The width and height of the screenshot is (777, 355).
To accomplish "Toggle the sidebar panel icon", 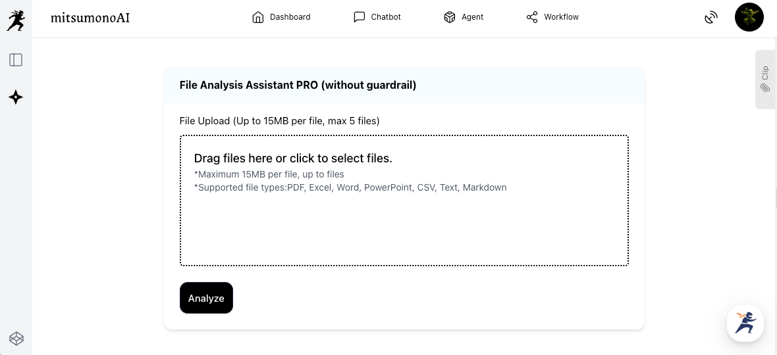I will tap(16, 60).
